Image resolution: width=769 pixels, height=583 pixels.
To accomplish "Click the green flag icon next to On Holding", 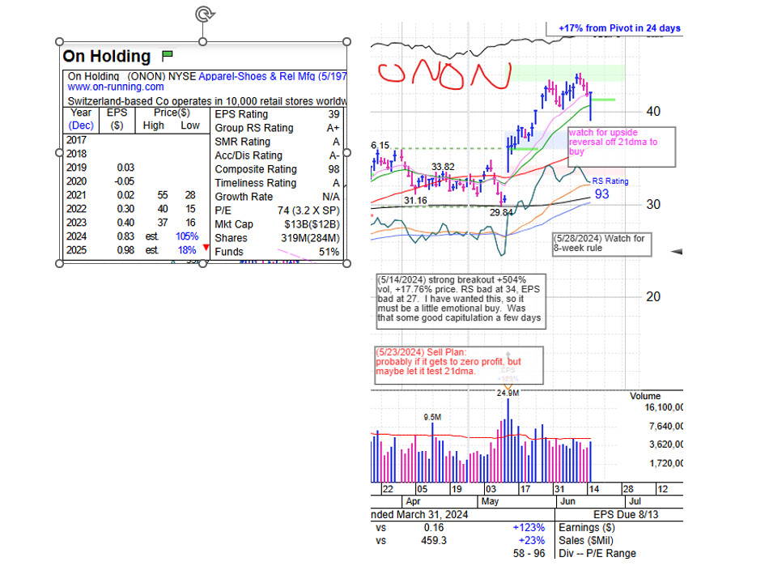I will [168, 56].
